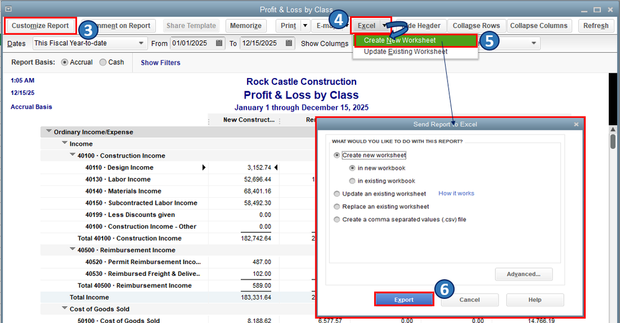
Task: Open the How it works link
Action: [x=456, y=193]
